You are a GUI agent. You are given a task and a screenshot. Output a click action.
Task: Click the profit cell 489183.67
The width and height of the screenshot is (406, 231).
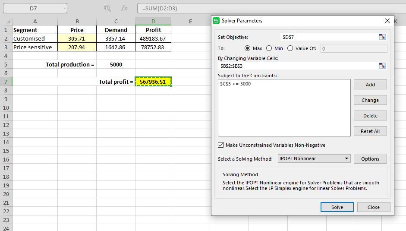click(x=153, y=38)
